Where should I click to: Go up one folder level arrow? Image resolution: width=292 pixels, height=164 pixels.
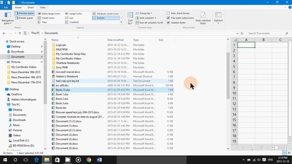(20, 33)
